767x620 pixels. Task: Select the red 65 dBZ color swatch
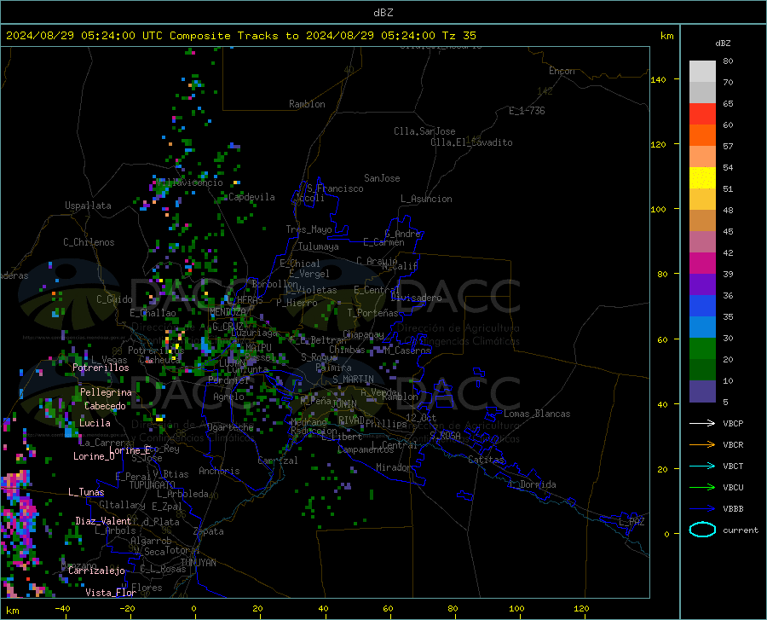click(702, 114)
